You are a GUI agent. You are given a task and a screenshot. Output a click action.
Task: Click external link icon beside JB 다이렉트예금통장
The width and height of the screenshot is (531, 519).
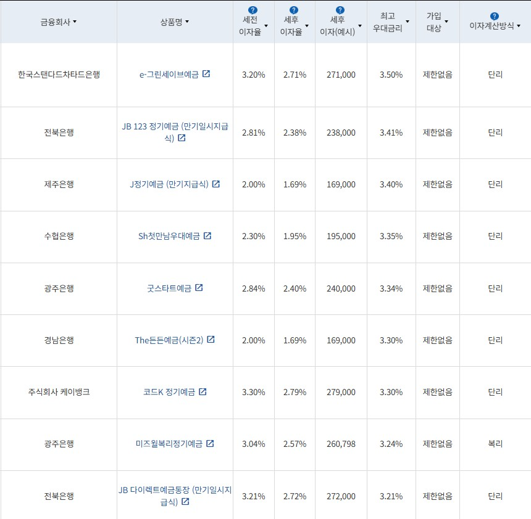coord(185,501)
